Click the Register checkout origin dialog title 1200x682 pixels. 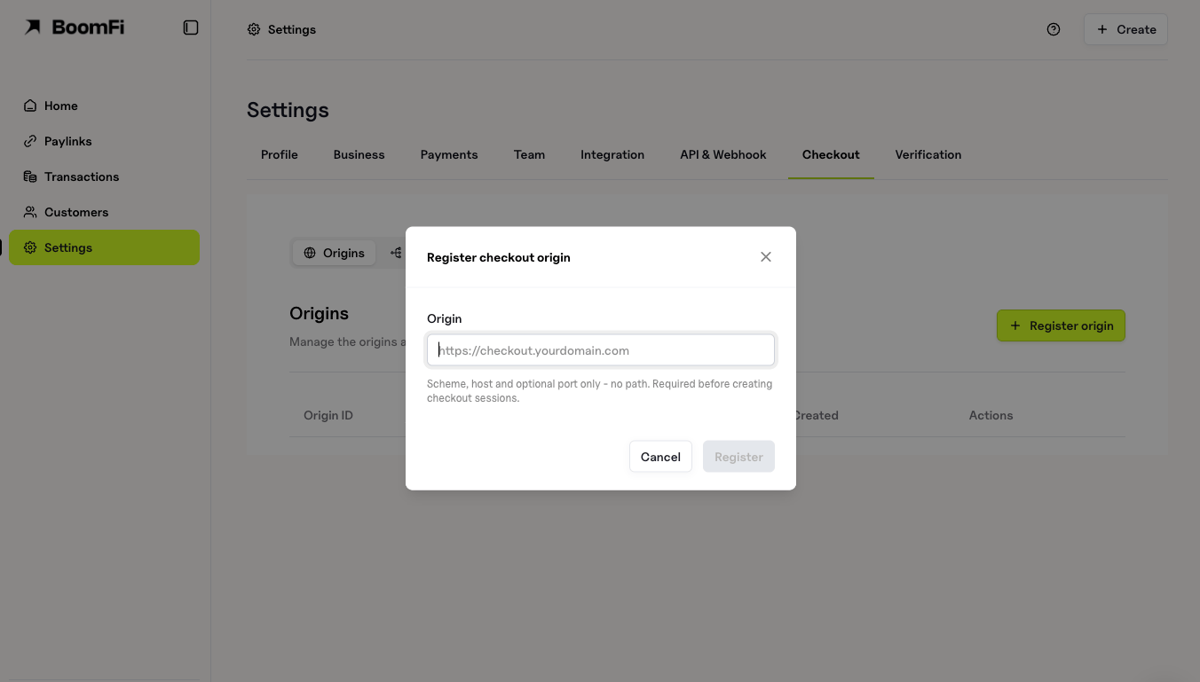pos(499,257)
